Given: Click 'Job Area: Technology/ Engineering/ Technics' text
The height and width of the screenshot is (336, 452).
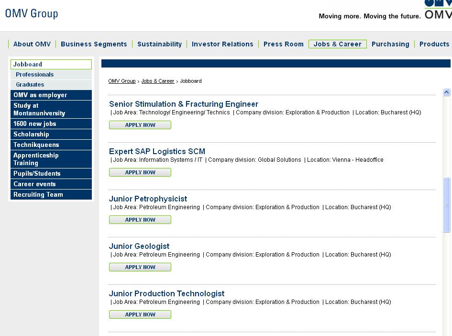Looking at the screenshot, I should [x=172, y=112].
